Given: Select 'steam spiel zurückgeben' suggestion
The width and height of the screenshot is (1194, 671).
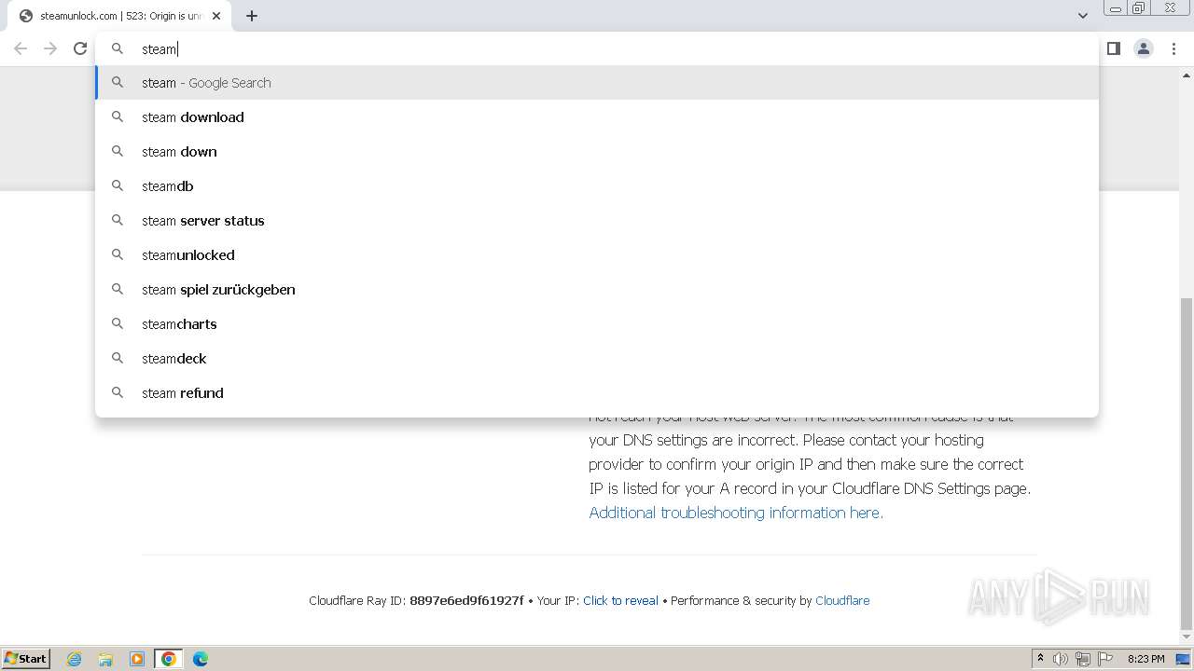Looking at the screenshot, I should click(x=597, y=290).
